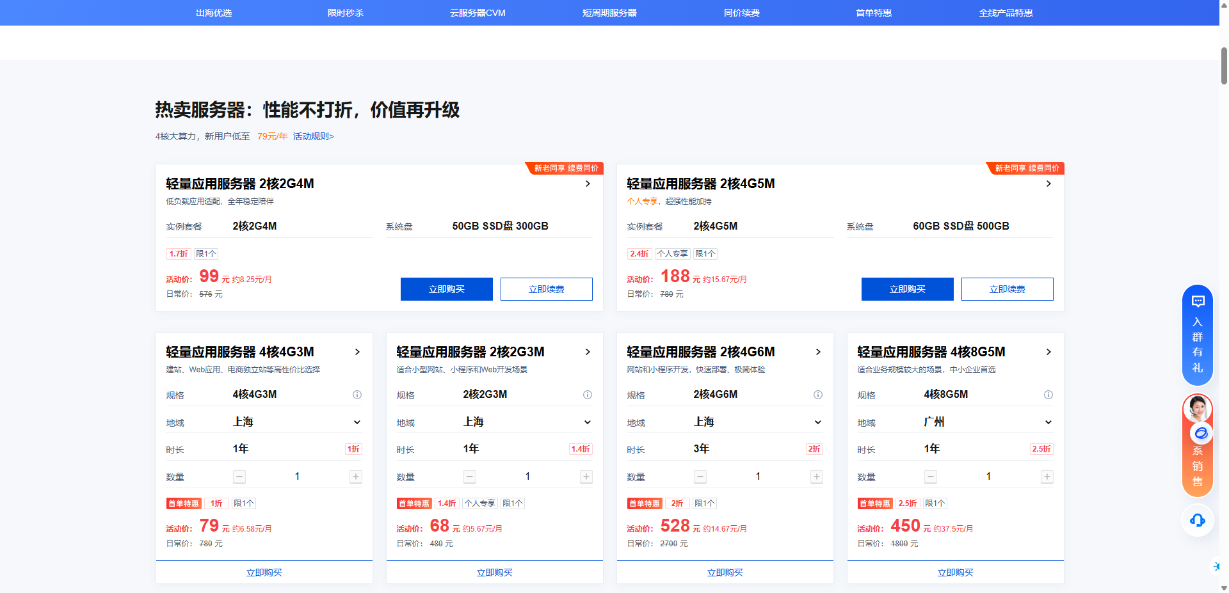1229x593 pixels.
Task: Open the 活动规则 link
Action: (313, 136)
